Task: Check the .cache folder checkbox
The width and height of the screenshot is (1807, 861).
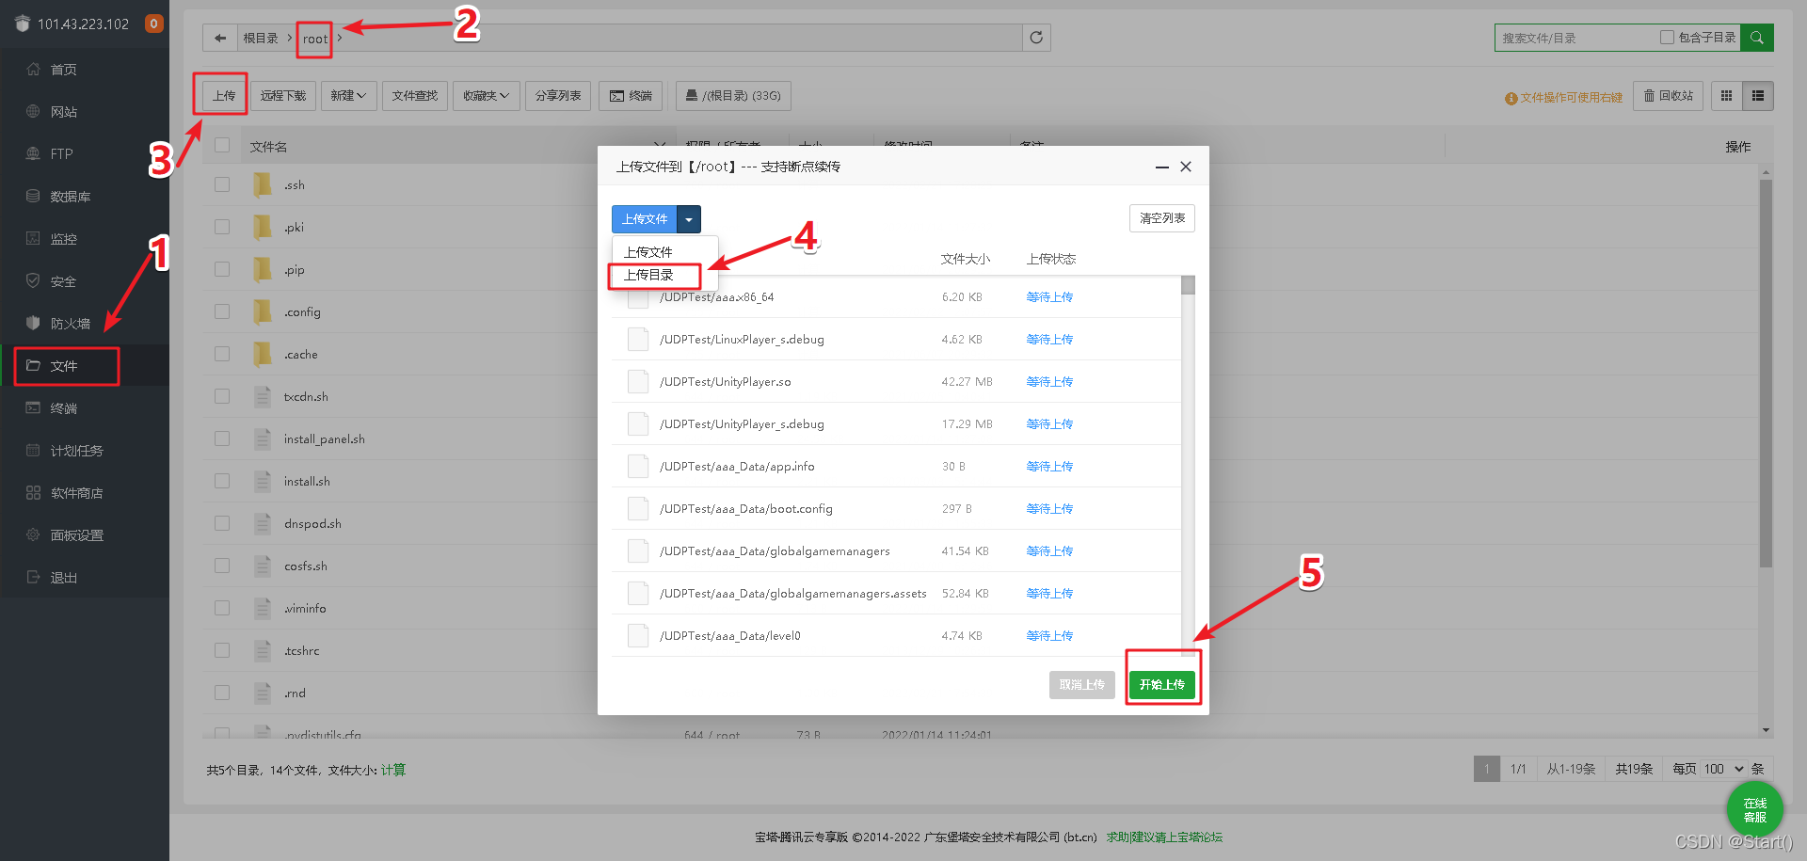Action: pos(222,354)
